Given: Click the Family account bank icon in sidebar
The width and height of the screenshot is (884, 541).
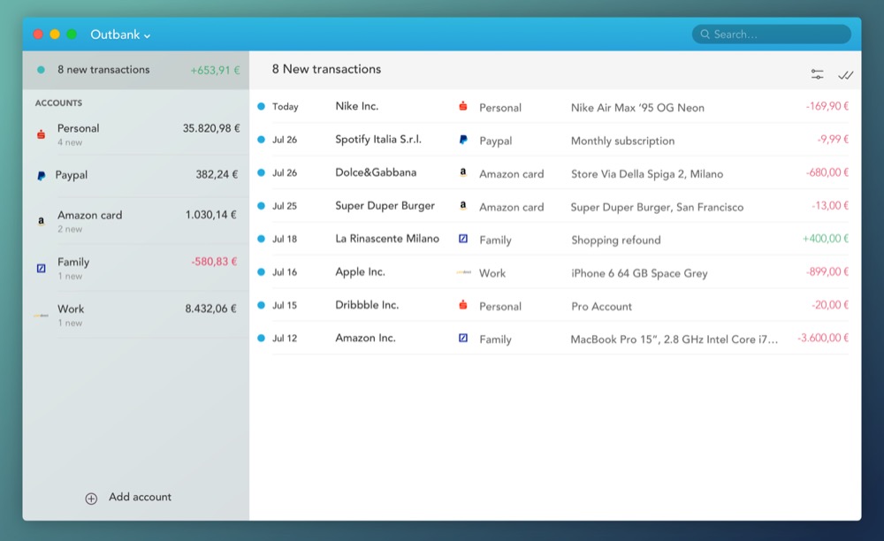Looking at the screenshot, I should coord(42,268).
